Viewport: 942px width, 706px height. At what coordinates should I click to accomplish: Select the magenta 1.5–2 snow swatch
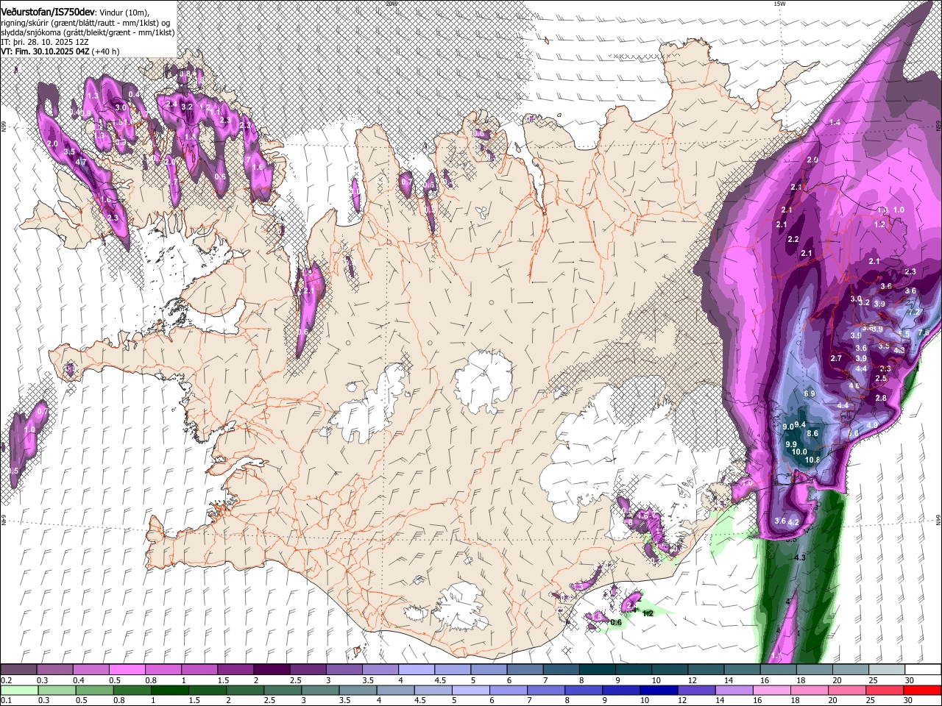[x=235, y=670]
